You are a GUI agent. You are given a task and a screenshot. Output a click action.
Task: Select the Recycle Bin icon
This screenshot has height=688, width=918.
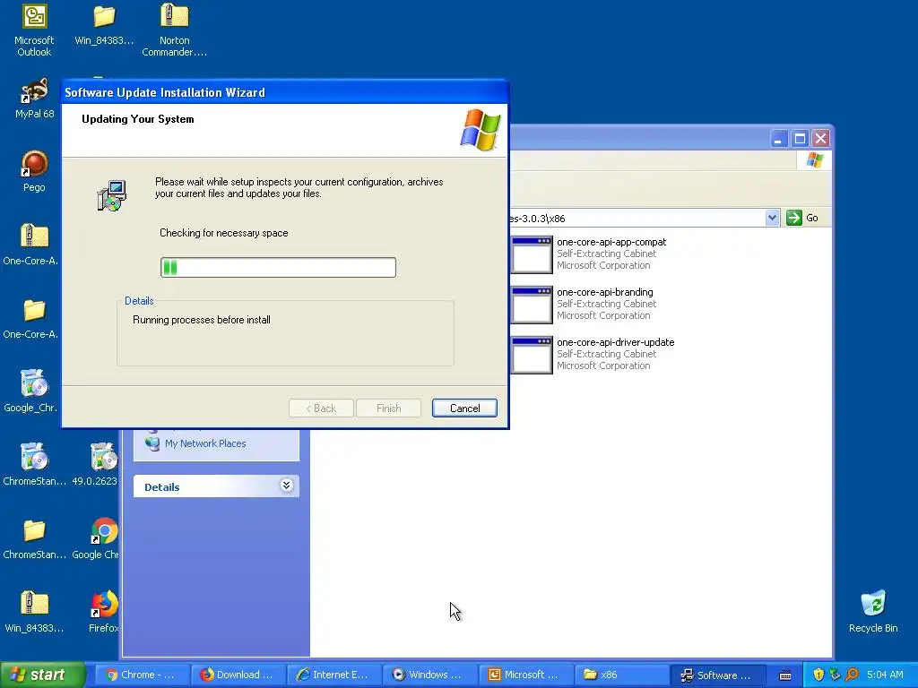[873, 604]
